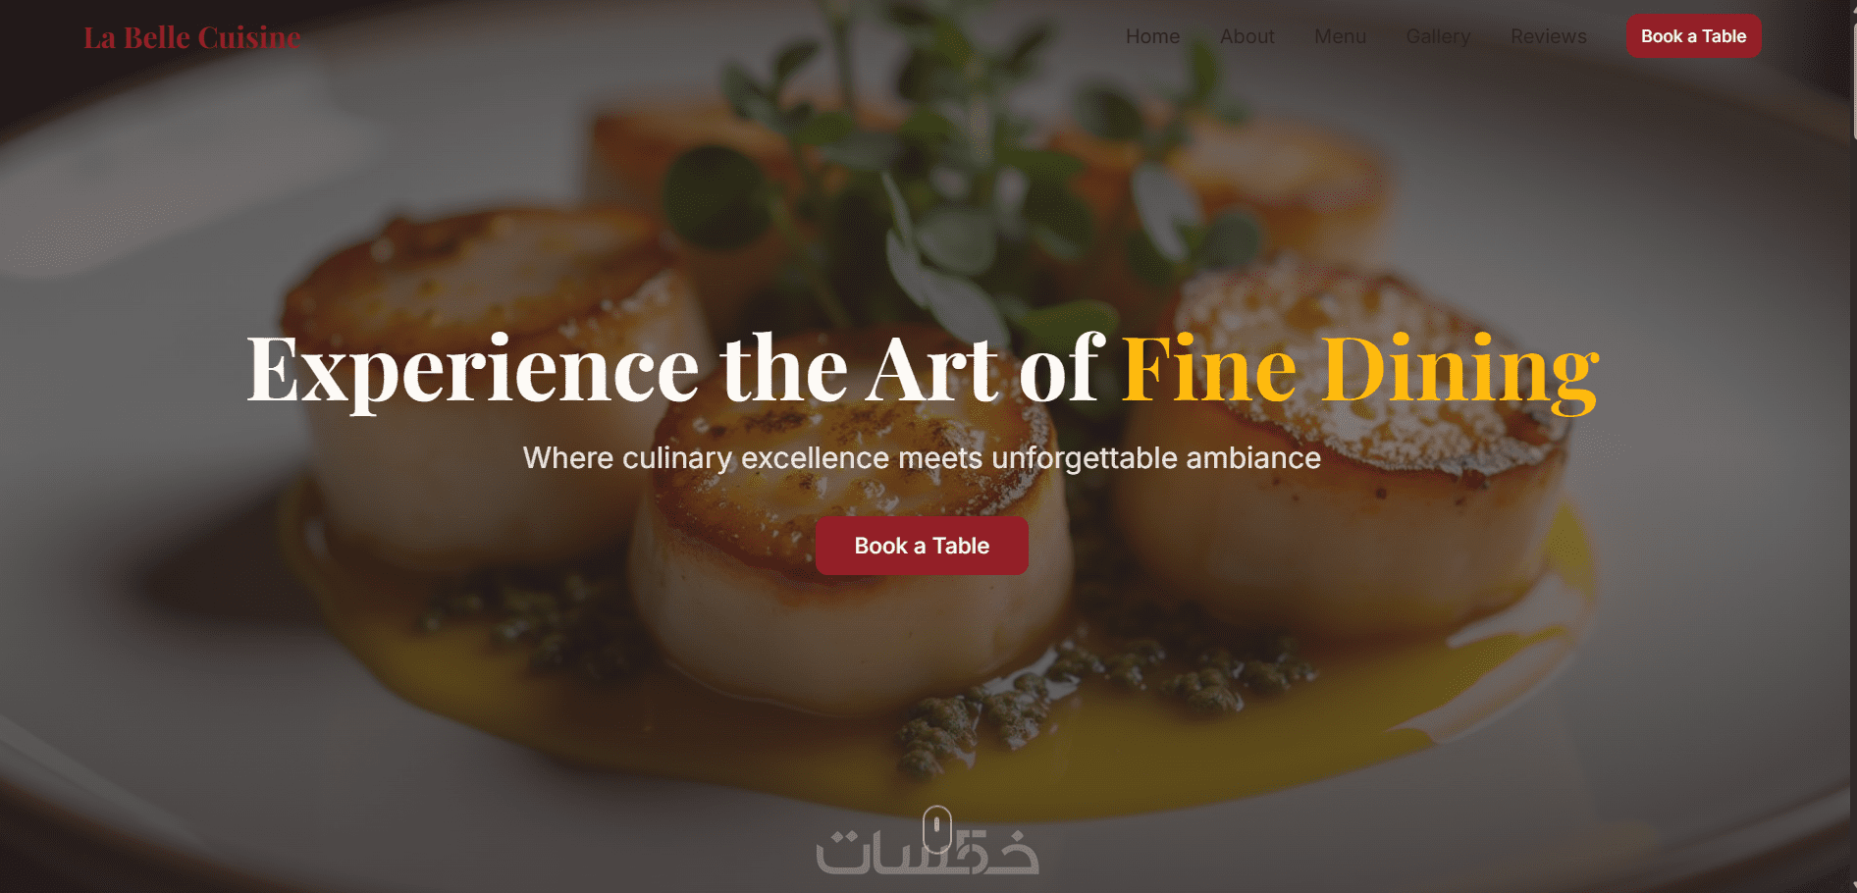Click the navbar Book a Table button
The height and width of the screenshot is (893, 1857).
click(1694, 36)
